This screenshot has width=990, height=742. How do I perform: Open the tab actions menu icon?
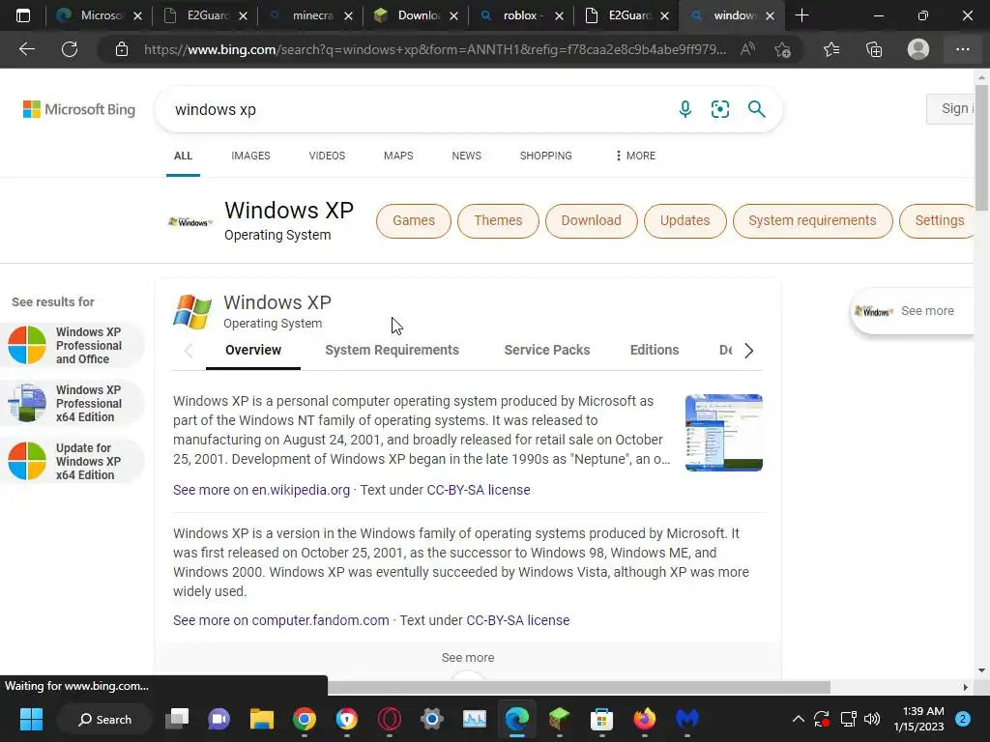coord(23,15)
